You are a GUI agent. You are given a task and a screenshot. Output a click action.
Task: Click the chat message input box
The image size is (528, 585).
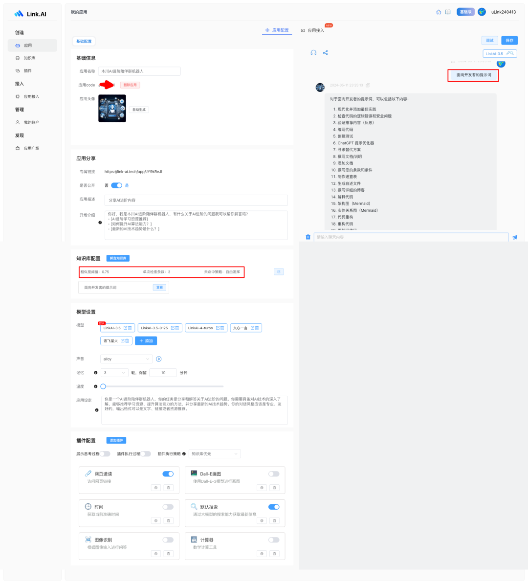point(411,237)
